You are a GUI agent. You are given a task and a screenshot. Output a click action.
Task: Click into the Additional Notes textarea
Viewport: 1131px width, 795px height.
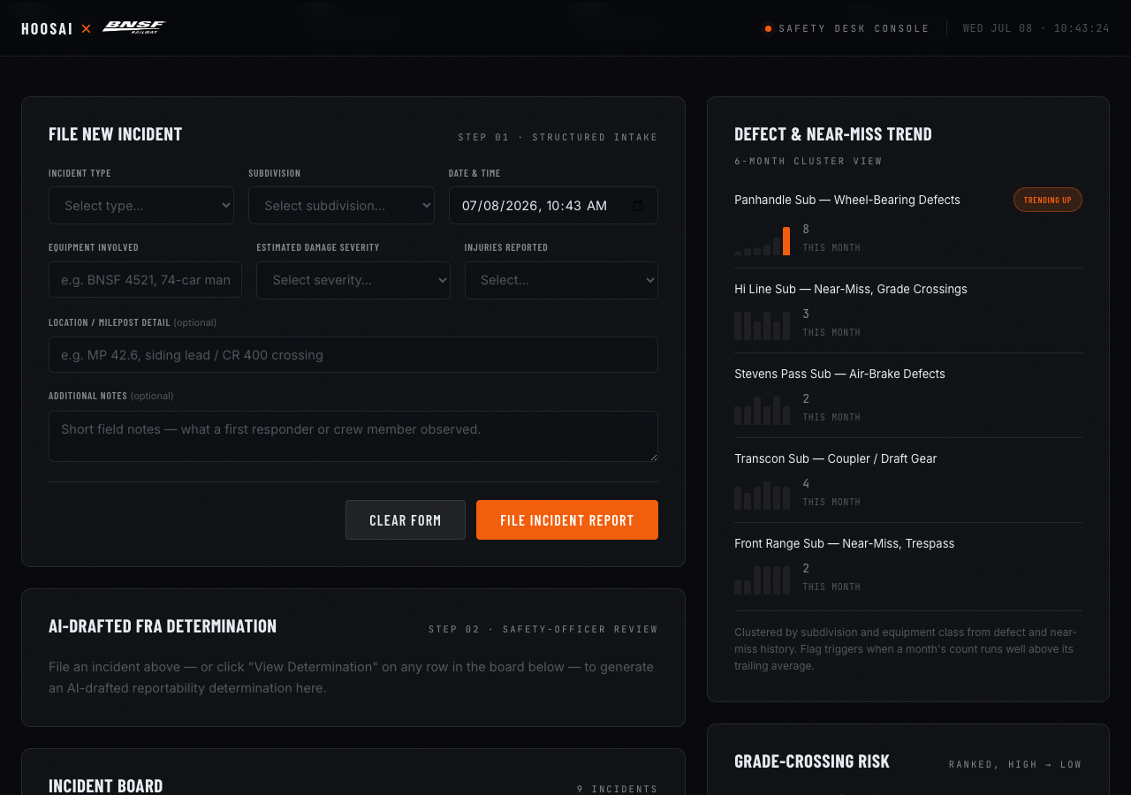[353, 436]
